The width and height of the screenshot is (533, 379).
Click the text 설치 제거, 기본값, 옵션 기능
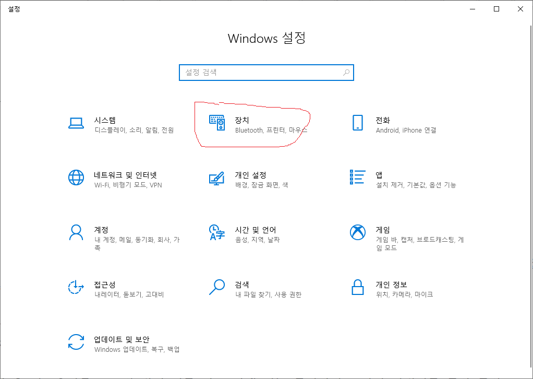tap(416, 185)
